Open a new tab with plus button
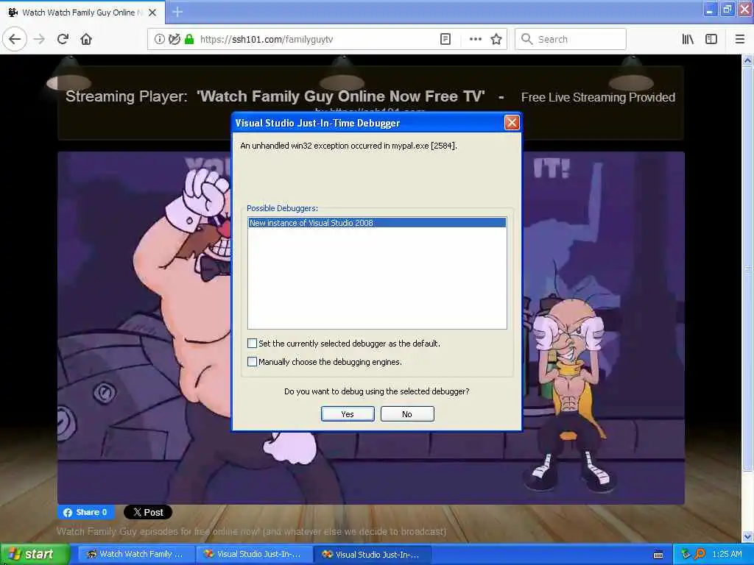The height and width of the screenshot is (565, 754). tap(177, 12)
